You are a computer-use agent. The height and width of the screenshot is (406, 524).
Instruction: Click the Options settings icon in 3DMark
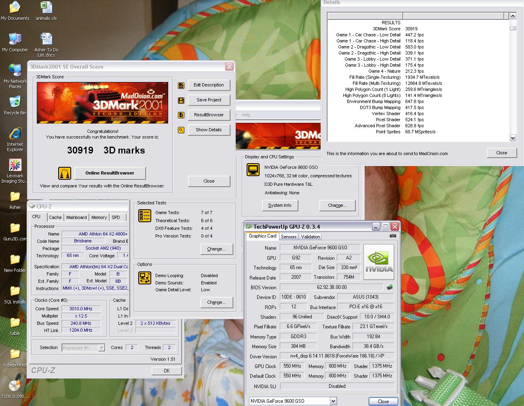144,278
